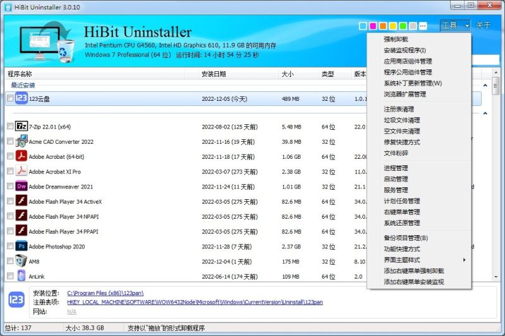
Task: Click the Adobe Acrobat (64-bit) icon
Action: pyautogui.click(x=21, y=156)
